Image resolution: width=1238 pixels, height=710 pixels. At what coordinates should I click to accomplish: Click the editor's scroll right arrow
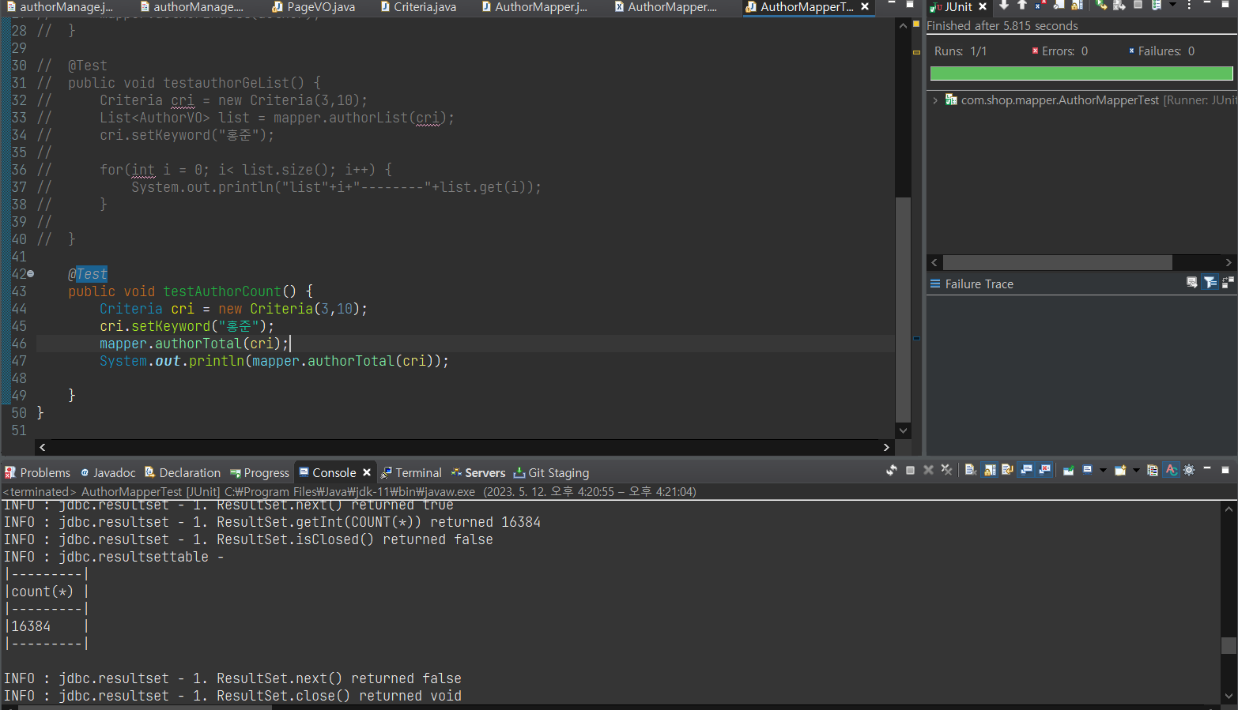point(886,447)
